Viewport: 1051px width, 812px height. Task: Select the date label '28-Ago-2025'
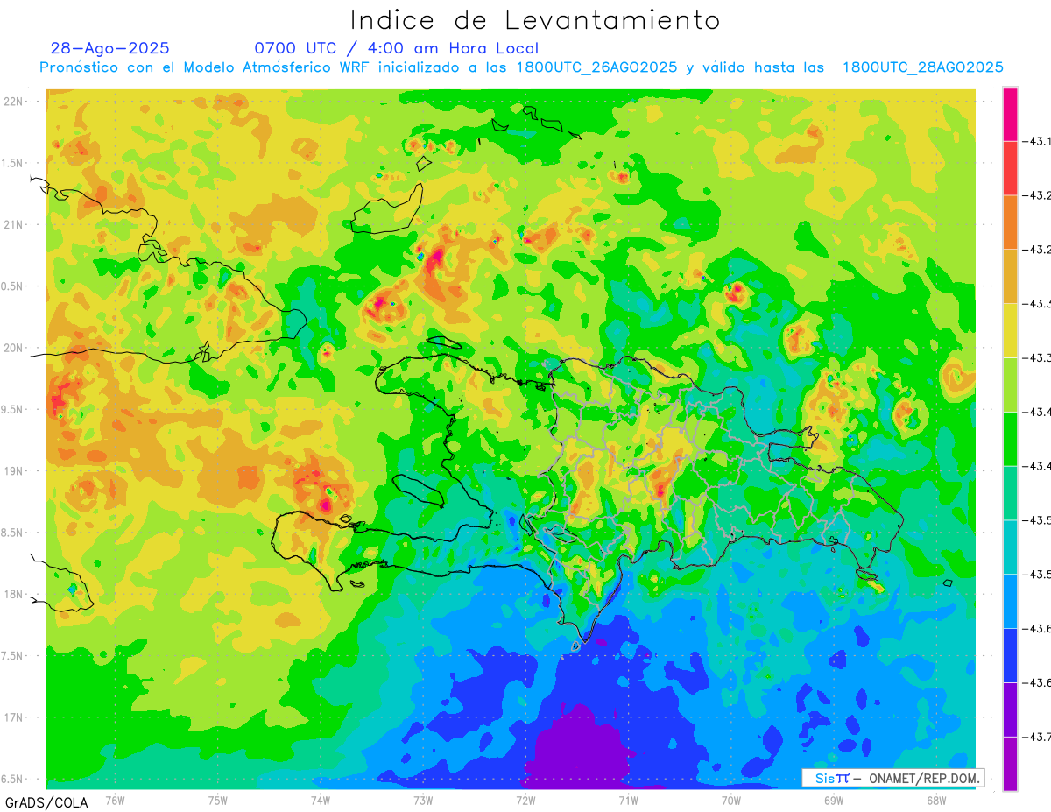point(110,48)
